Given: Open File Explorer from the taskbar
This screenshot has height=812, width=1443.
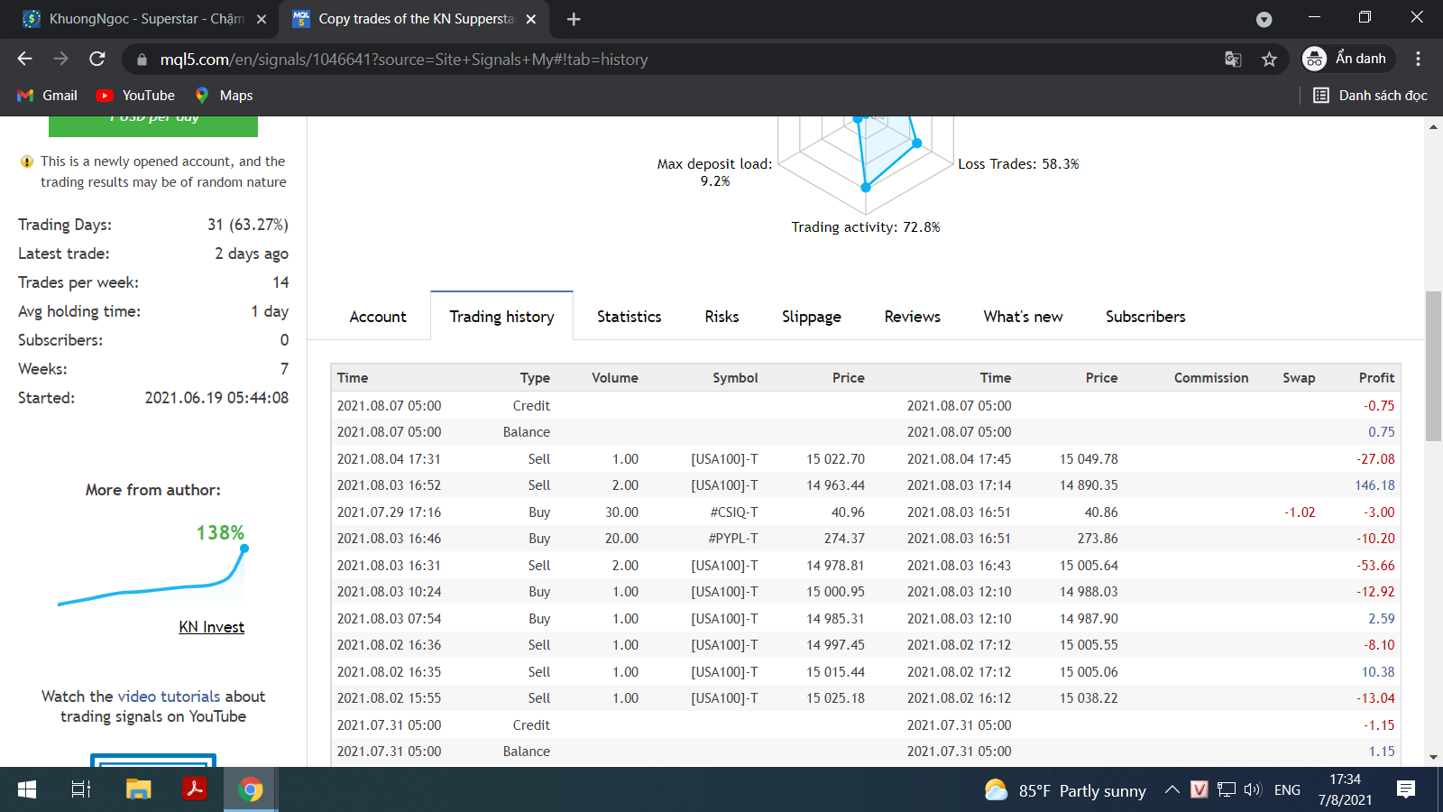Looking at the screenshot, I should pyautogui.click(x=138, y=789).
